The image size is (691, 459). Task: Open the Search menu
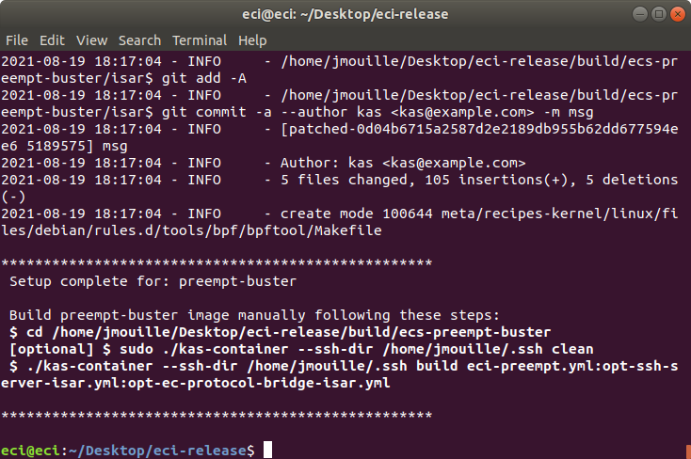pyautogui.click(x=139, y=40)
